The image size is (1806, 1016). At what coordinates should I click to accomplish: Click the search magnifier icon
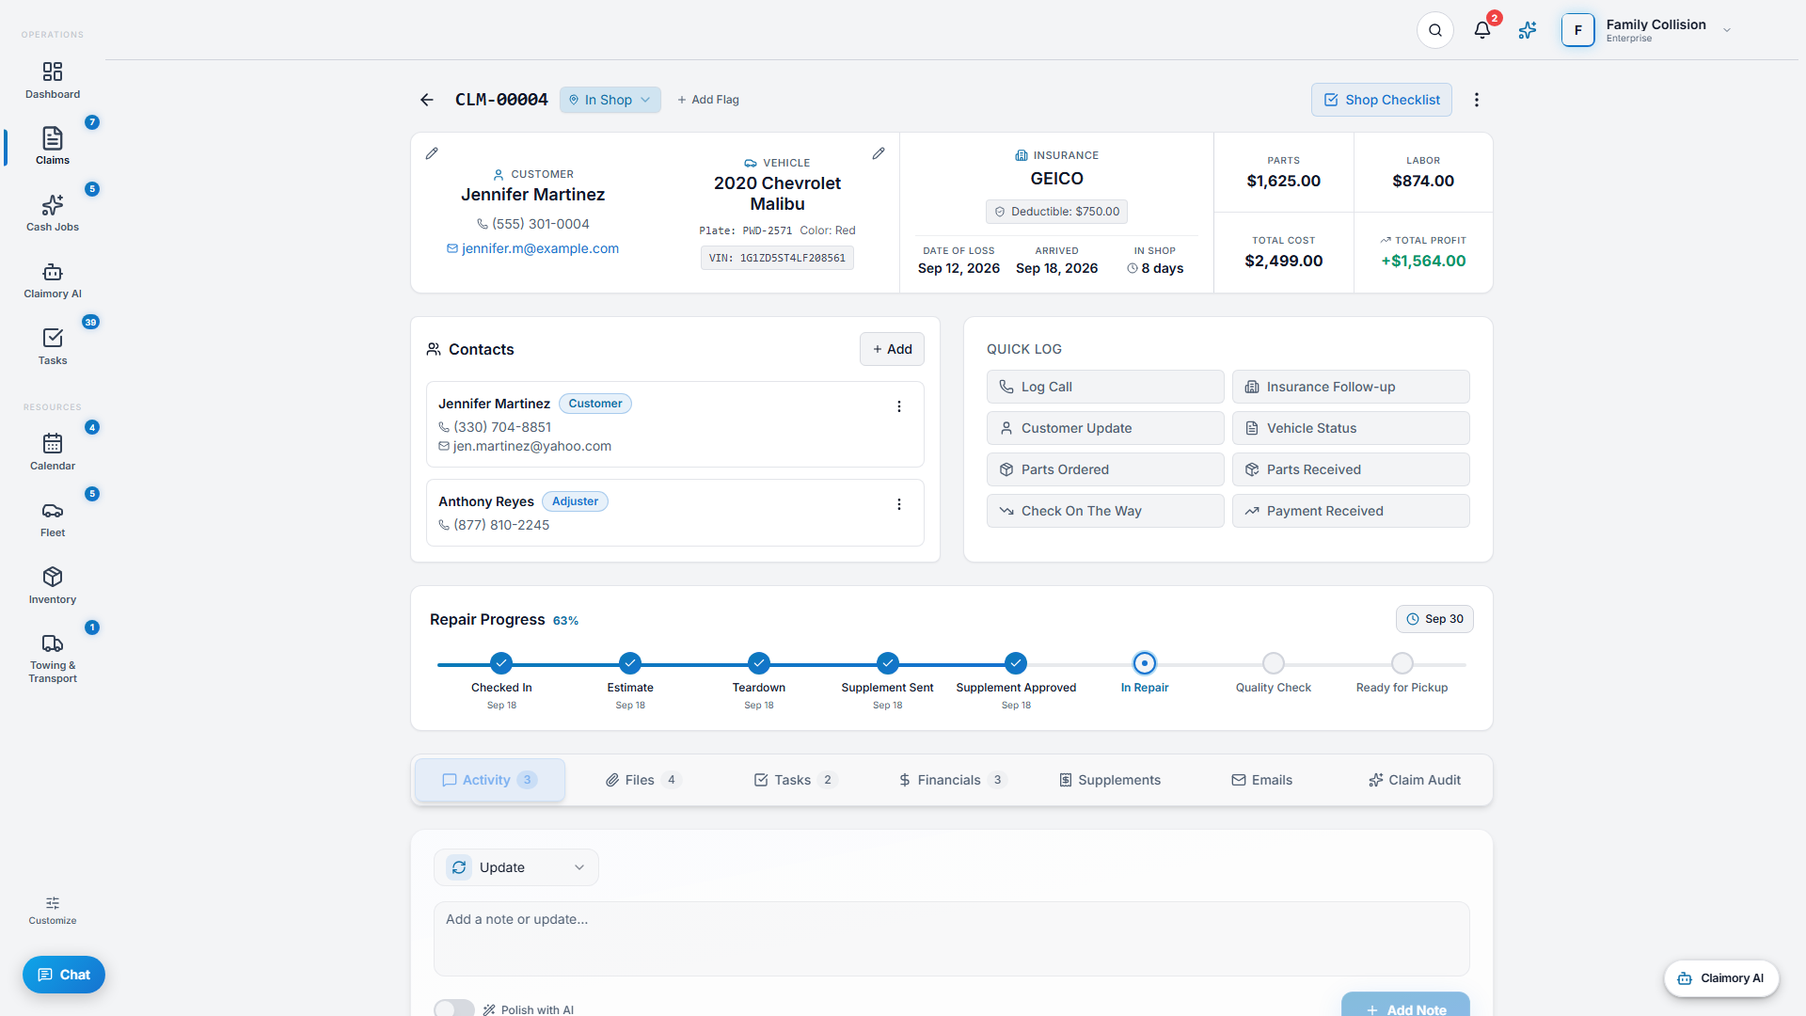pyautogui.click(x=1435, y=30)
